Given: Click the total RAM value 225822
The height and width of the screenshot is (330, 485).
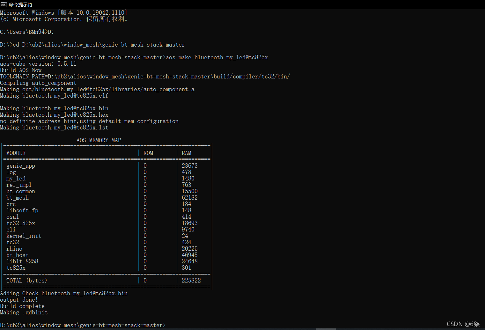Looking at the screenshot, I should pos(191,281).
